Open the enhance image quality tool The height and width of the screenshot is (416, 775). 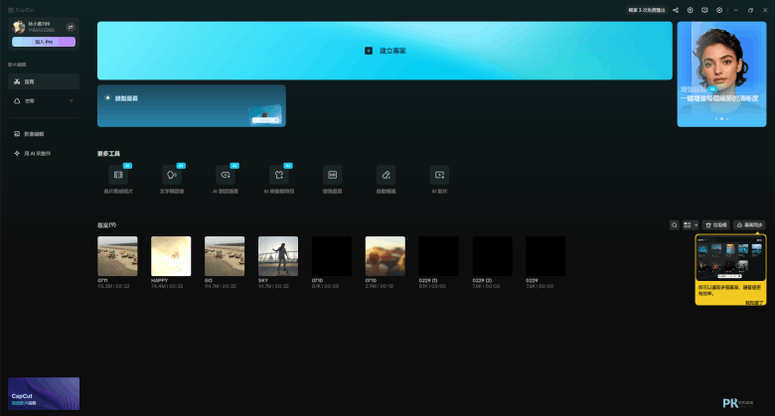pos(332,175)
